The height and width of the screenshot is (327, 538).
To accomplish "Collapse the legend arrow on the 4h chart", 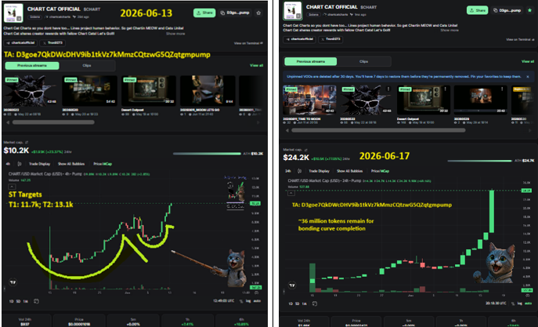I will tap(12, 187).
